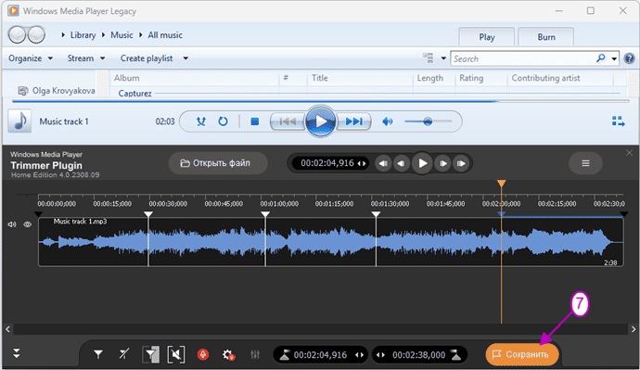The width and height of the screenshot is (640, 370).
Task: Click Create playlist
Action: coord(147,58)
